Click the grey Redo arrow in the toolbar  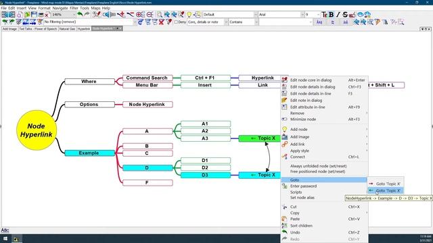click(x=87, y=14)
